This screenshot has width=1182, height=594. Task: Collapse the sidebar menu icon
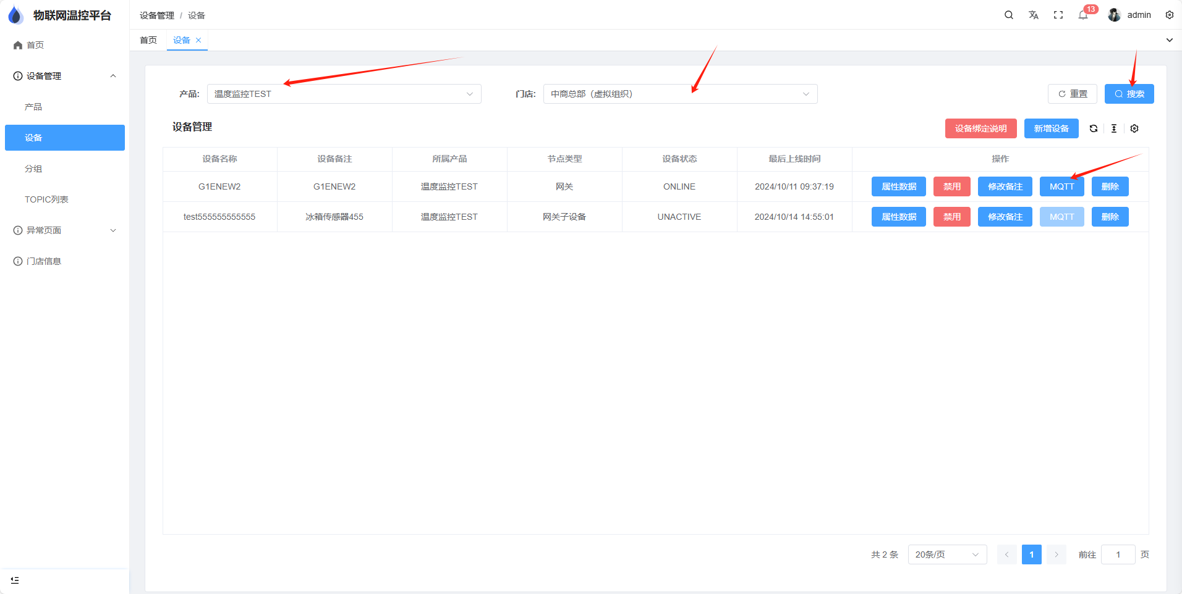[15, 580]
